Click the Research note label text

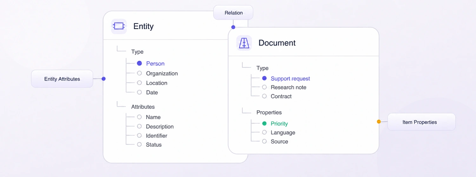click(288, 87)
